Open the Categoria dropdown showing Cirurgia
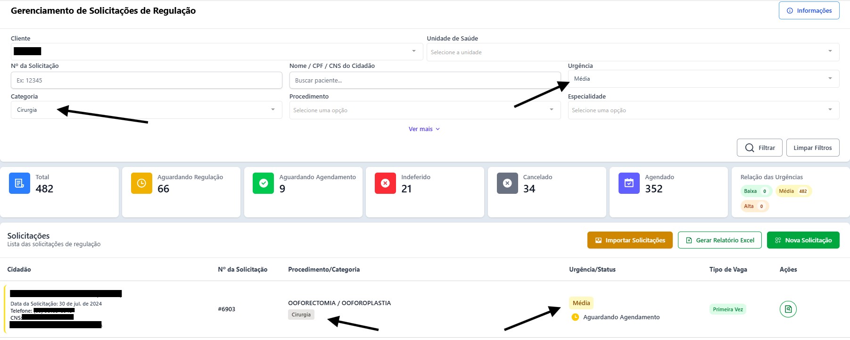The width and height of the screenshot is (850, 340). pos(146,110)
